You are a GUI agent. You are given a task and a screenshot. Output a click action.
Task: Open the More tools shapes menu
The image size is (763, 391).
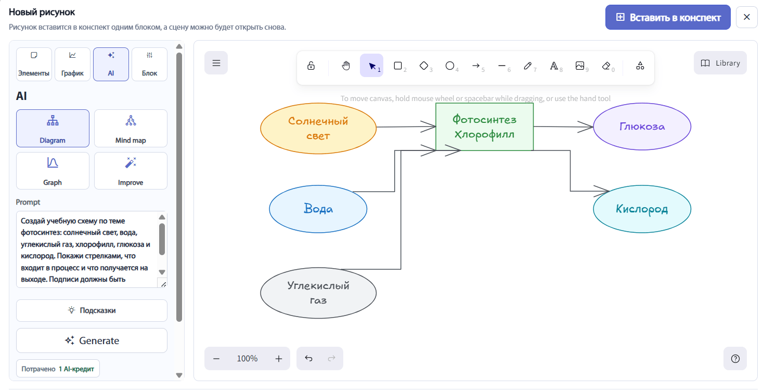(x=640, y=66)
